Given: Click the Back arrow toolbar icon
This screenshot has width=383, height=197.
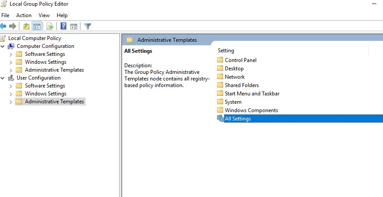Looking at the screenshot, I should pyautogui.click(x=3, y=26).
